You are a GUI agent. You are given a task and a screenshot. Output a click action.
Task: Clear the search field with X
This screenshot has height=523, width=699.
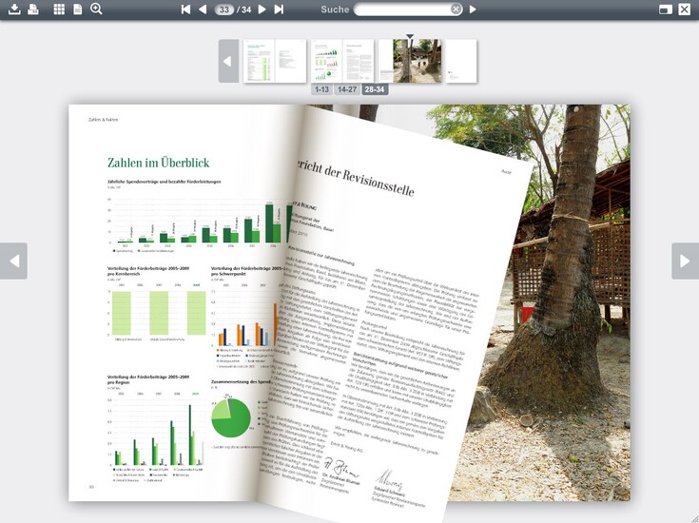pyautogui.click(x=456, y=10)
